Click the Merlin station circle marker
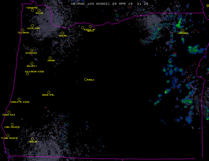 point(32,139)
